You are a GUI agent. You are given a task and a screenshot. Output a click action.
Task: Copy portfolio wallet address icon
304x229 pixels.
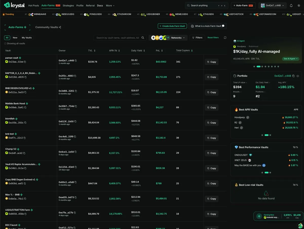(x=293, y=76)
